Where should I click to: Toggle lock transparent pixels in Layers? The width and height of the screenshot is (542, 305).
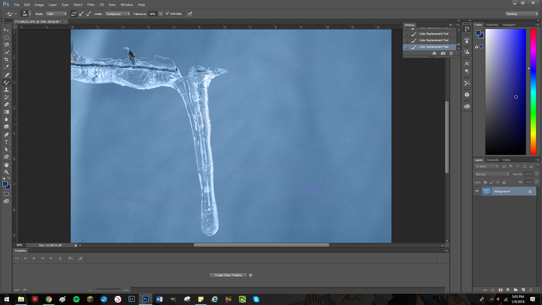485,182
